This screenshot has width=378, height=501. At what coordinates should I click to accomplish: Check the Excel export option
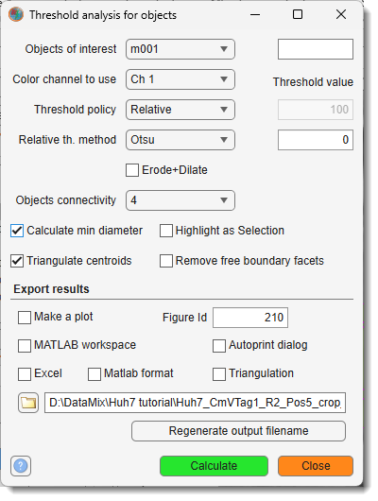click(25, 374)
